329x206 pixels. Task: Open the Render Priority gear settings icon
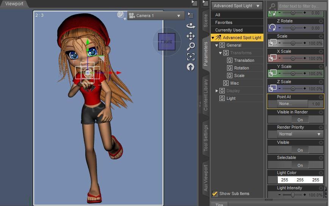(x=321, y=127)
